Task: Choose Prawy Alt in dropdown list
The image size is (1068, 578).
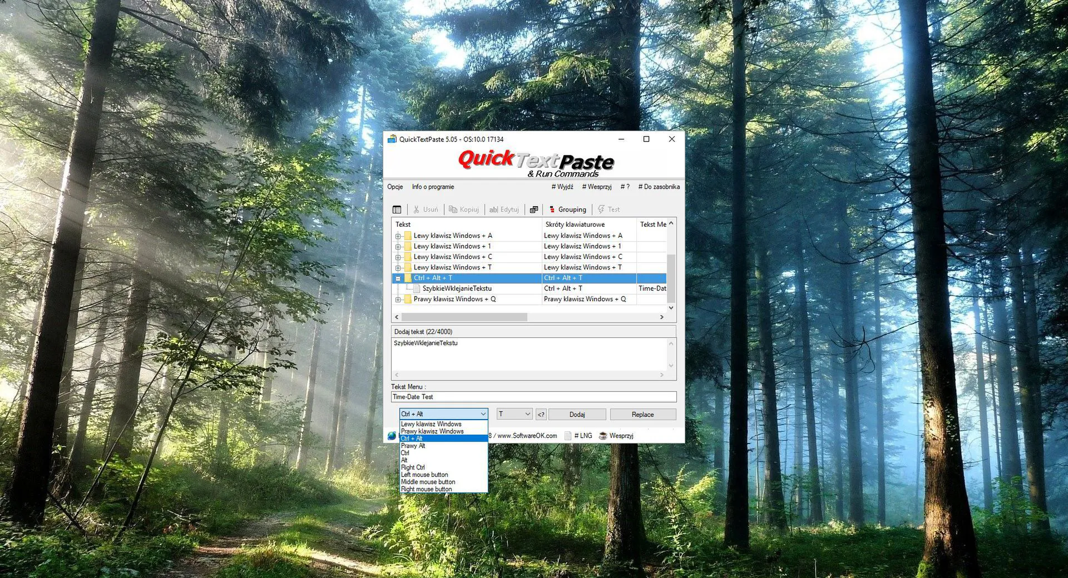Action: tap(443, 446)
